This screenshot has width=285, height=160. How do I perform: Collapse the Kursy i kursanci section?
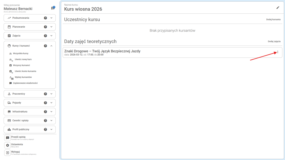tap(51, 46)
